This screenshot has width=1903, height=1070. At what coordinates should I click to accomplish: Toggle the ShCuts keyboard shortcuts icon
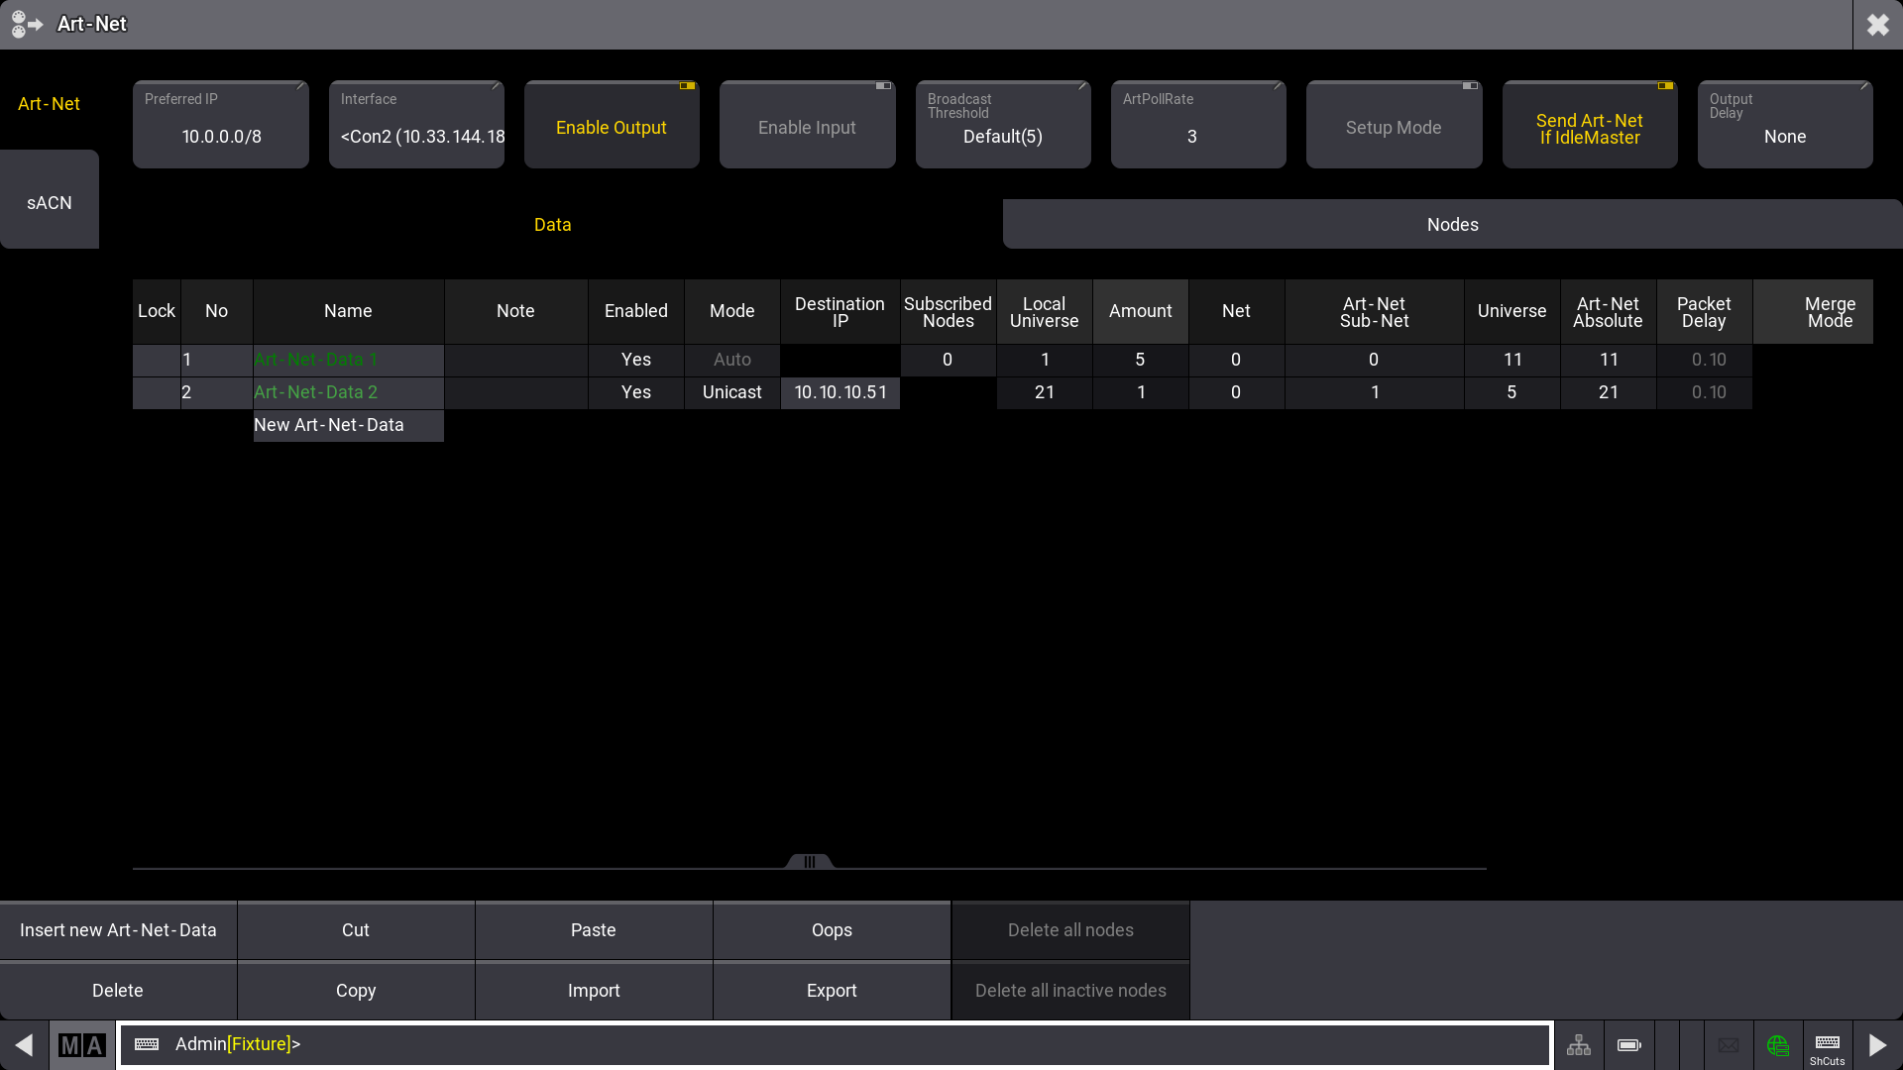click(1828, 1047)
